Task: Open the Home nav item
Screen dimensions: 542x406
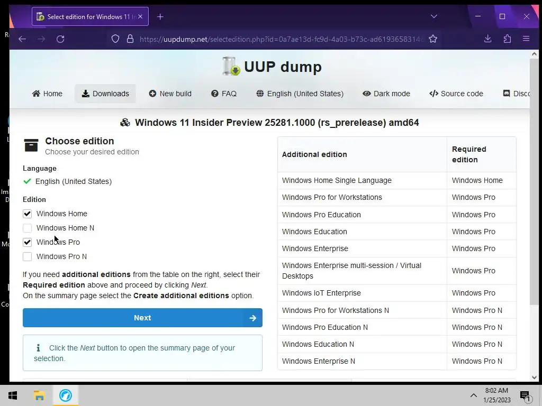Action: coord(47,94)
